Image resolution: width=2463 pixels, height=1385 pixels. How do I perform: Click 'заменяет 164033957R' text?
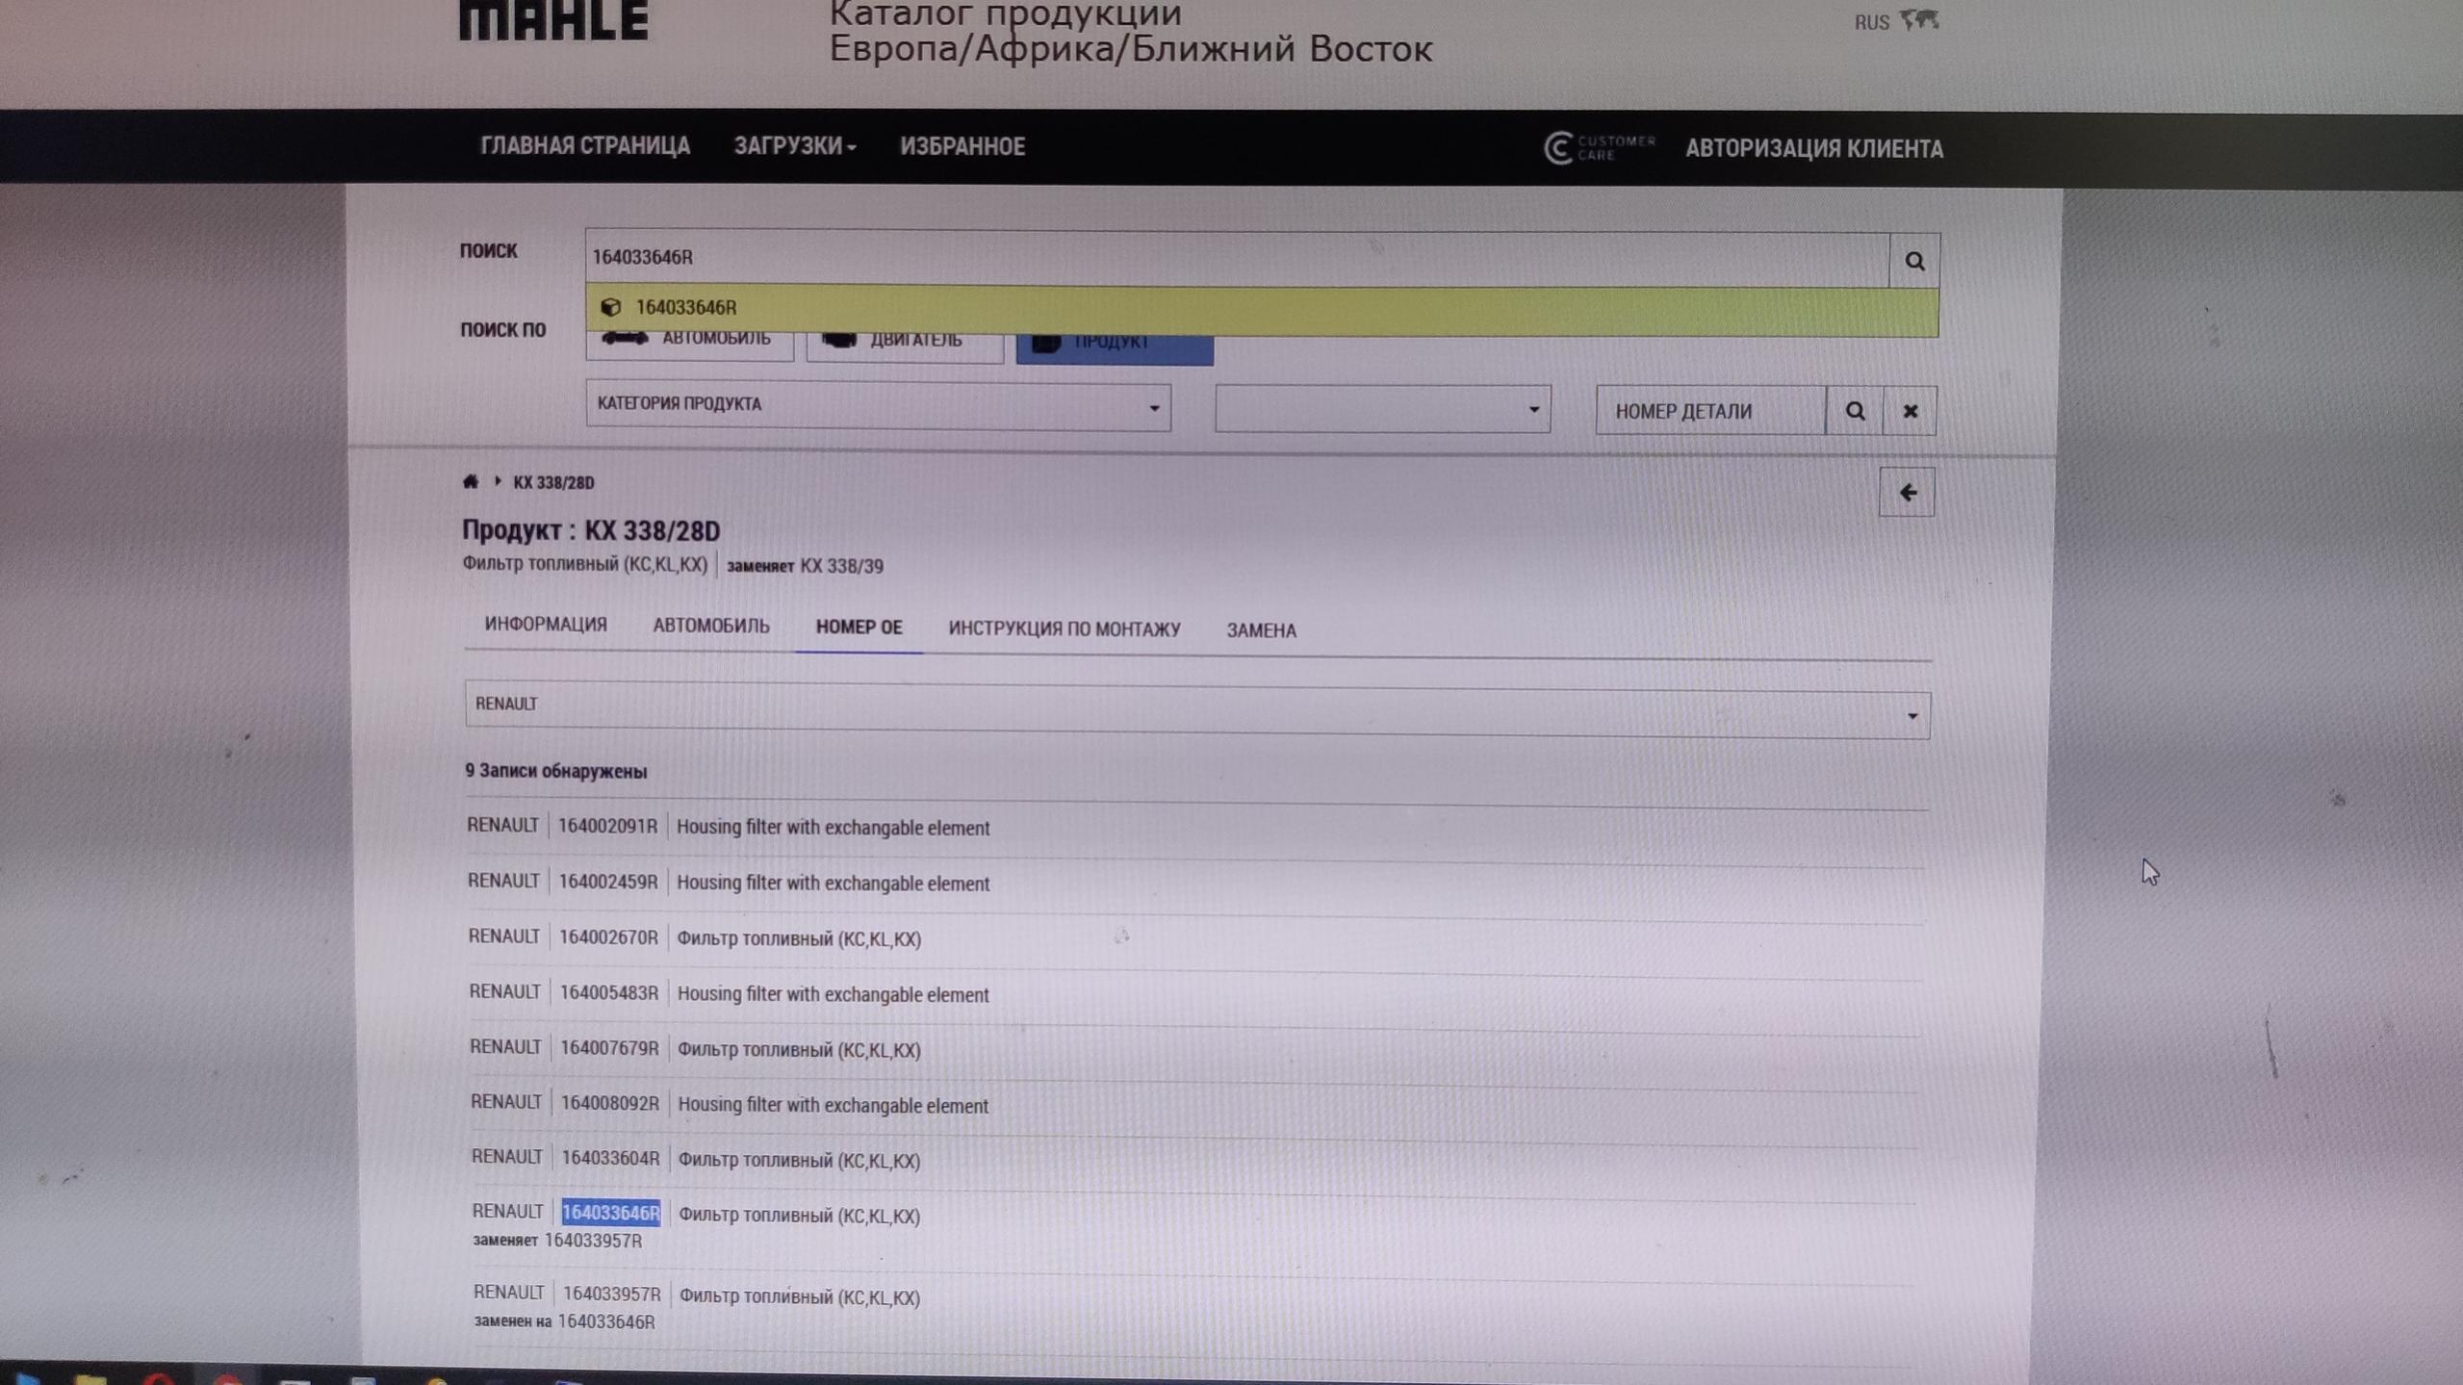point(557,1241)
